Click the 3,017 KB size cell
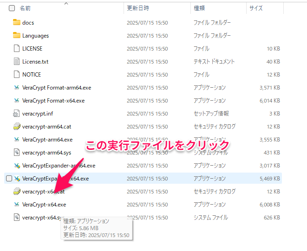Image resolution: width=307 pixels, height=251 pixels. (269, 166)
